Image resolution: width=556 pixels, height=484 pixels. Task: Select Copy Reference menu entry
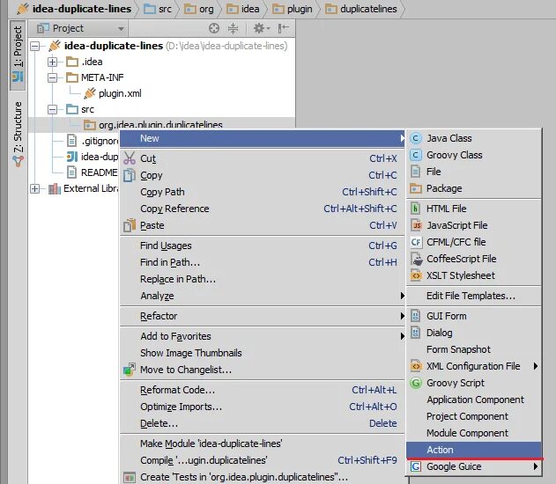[262, 209]
